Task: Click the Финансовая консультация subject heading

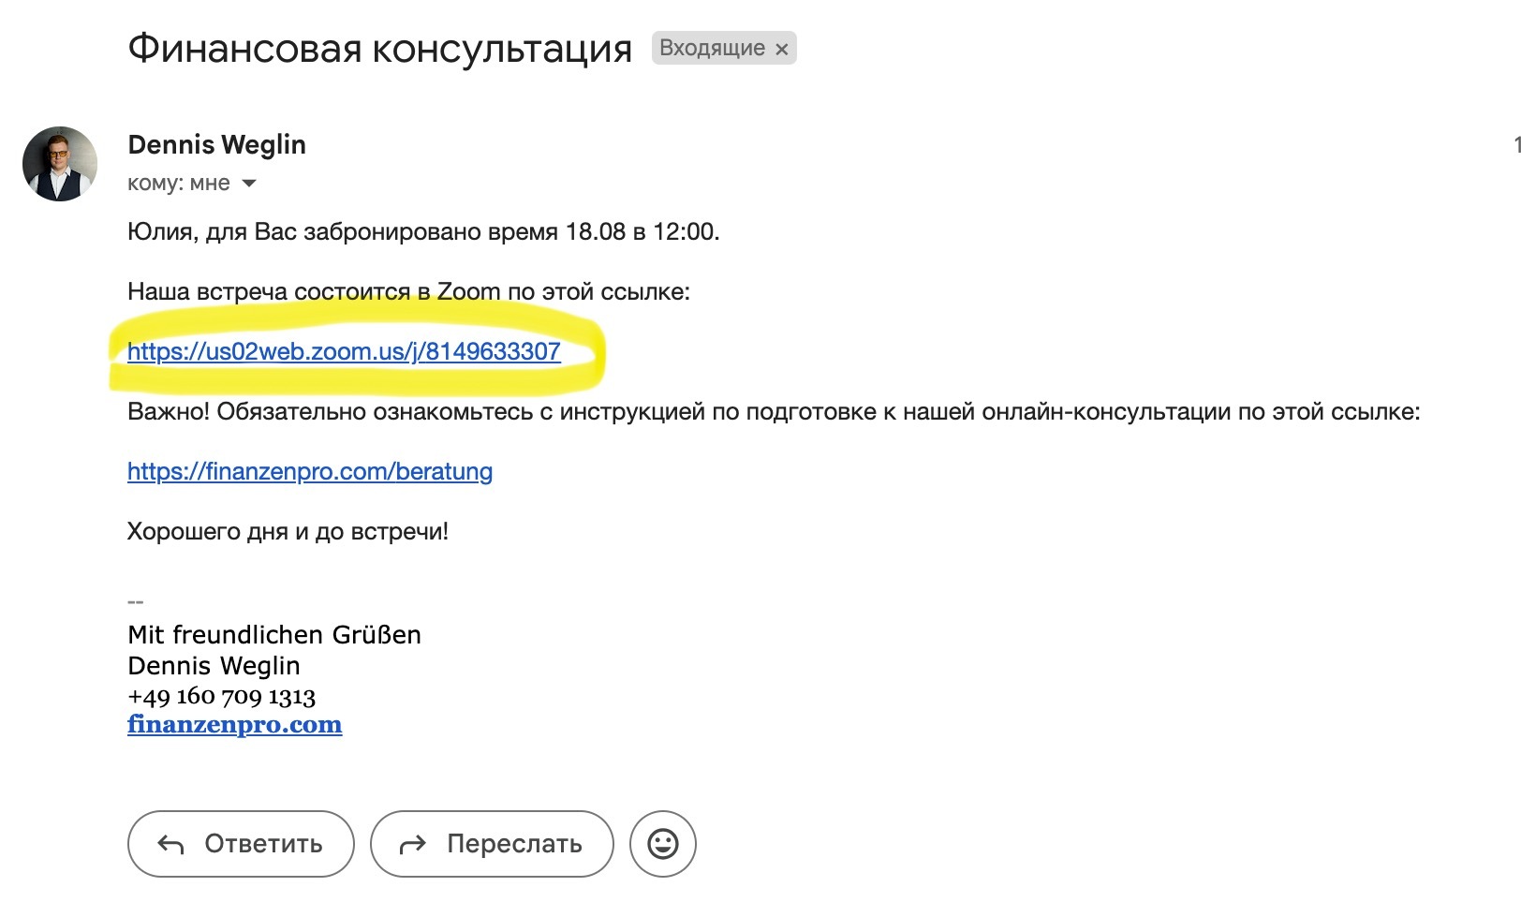Action: (379, 49)
